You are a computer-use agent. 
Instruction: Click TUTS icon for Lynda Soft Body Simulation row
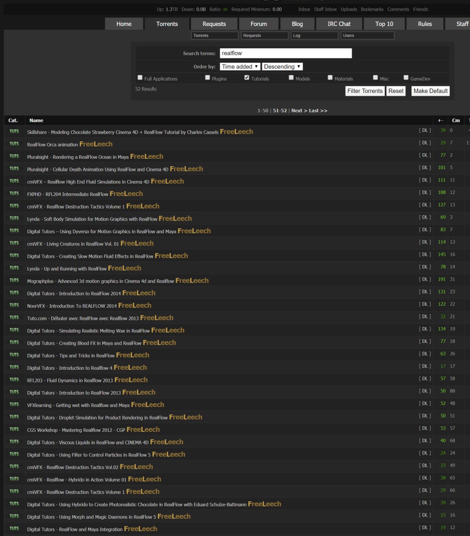click(x=14, y=218)
